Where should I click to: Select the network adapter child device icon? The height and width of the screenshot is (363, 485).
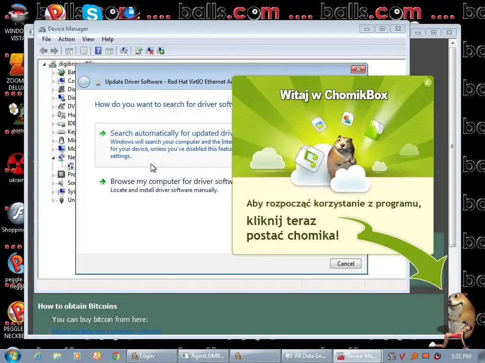tap(71, 166)
